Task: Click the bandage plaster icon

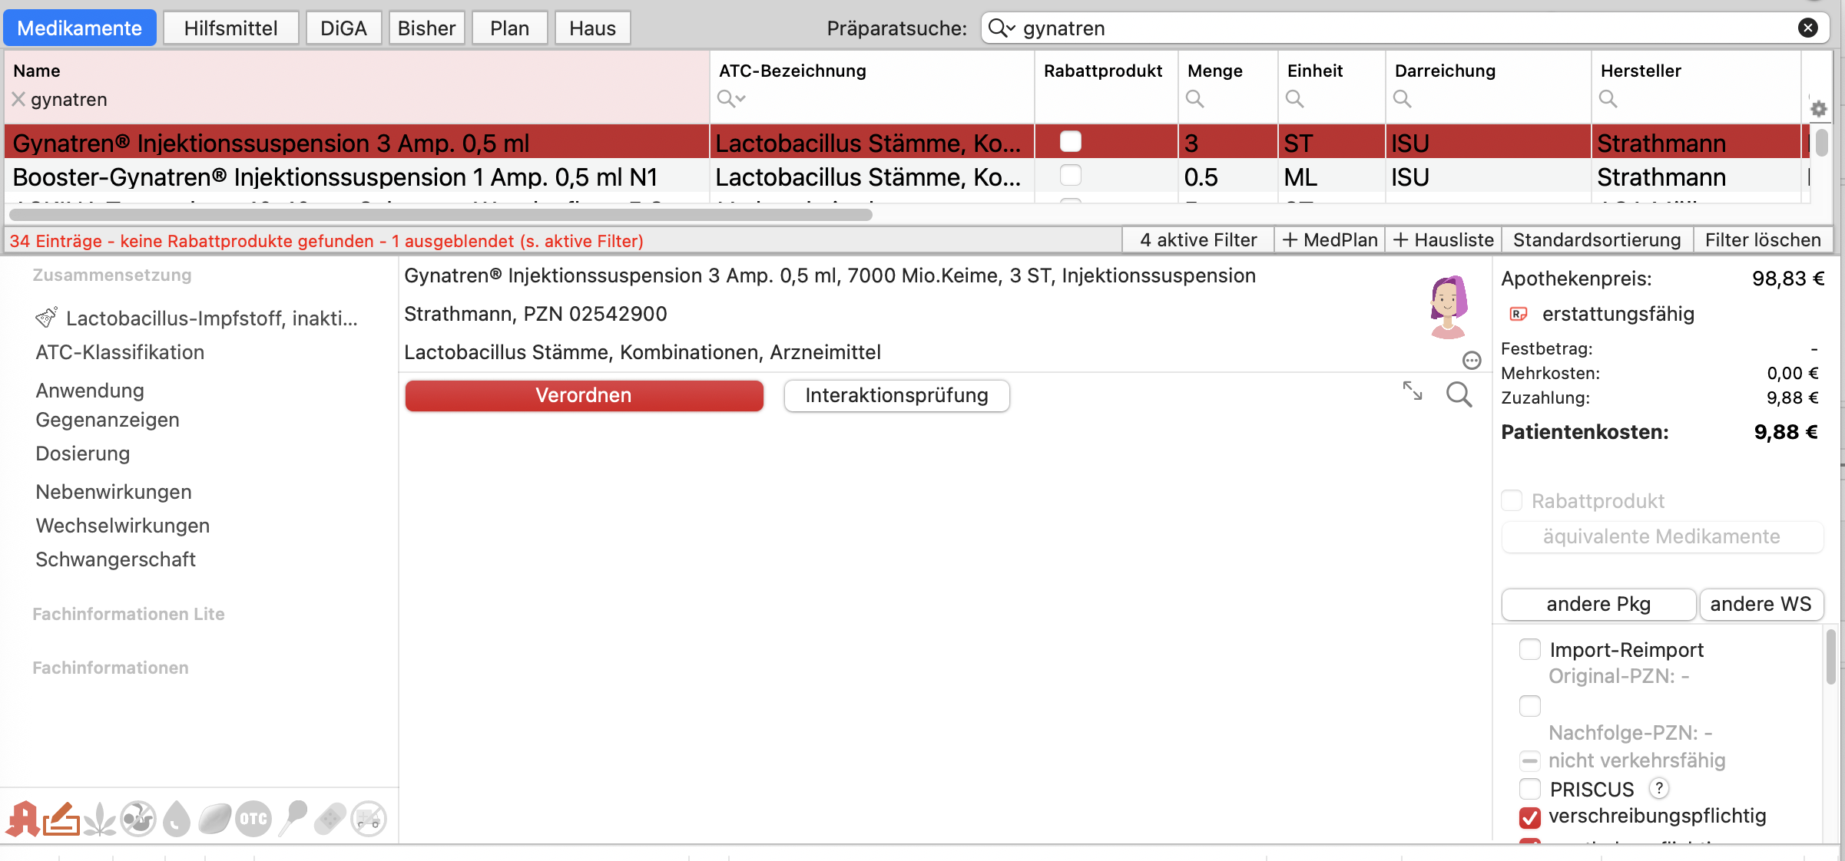Action: 330,819
